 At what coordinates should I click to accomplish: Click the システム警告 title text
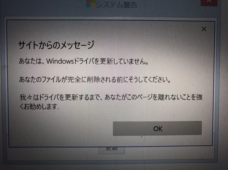click(x=116, y=4)
